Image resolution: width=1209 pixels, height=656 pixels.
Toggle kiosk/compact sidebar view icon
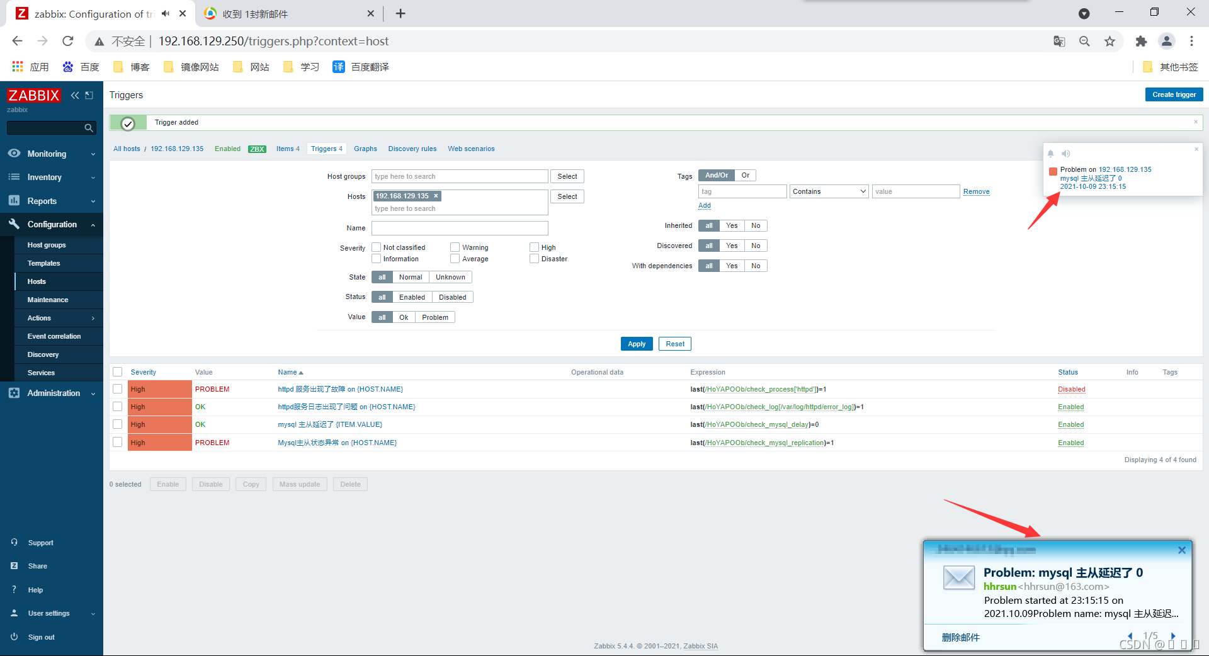(x=89, y=95)
